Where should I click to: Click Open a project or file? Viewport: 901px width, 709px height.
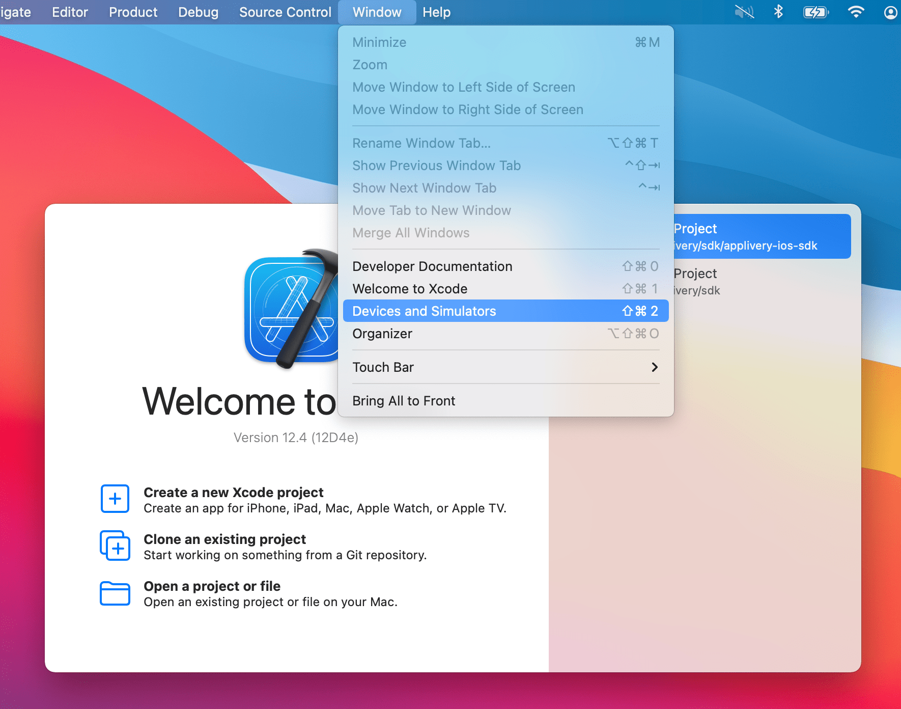[212, 586]
